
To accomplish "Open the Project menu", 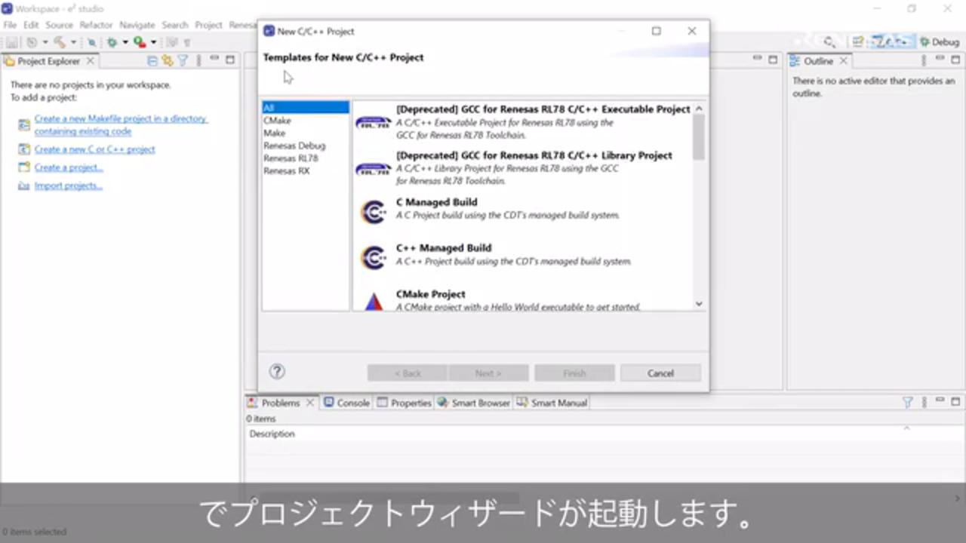I will [x=208, y=25].
